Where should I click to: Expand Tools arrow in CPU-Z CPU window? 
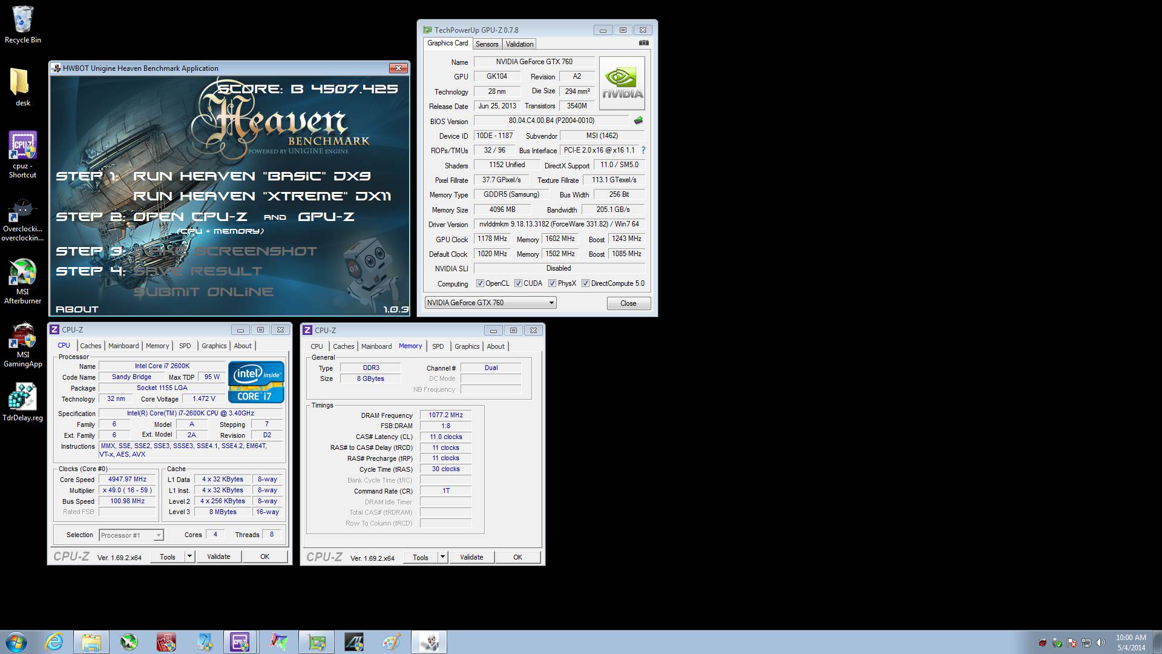click(x=189, y=557)
